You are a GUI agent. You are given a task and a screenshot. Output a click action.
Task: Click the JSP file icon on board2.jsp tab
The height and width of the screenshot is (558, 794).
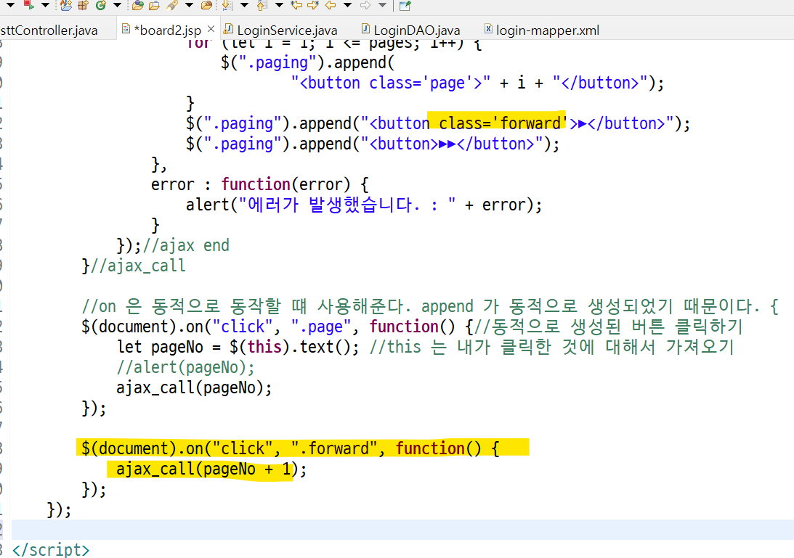[x=126, y=29]
